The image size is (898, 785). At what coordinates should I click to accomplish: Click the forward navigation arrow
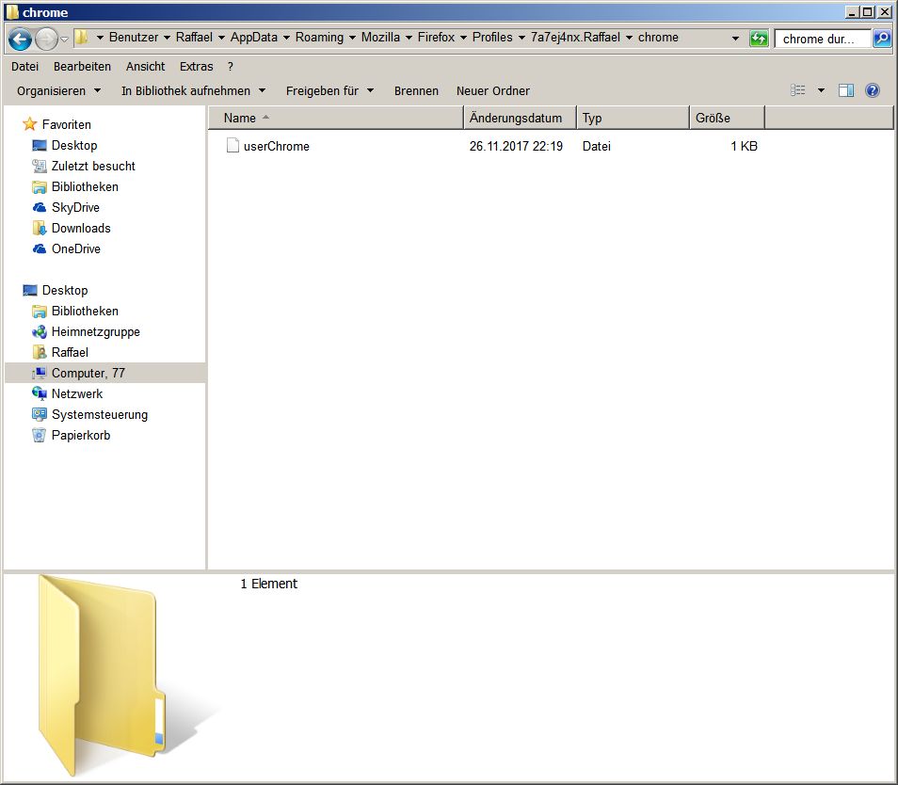pos(46,39)
